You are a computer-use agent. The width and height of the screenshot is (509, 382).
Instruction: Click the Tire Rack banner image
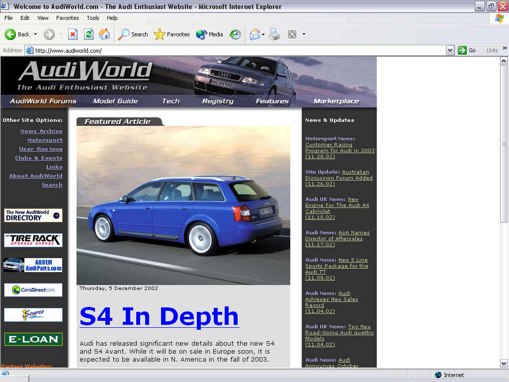[x=33, y=240]
